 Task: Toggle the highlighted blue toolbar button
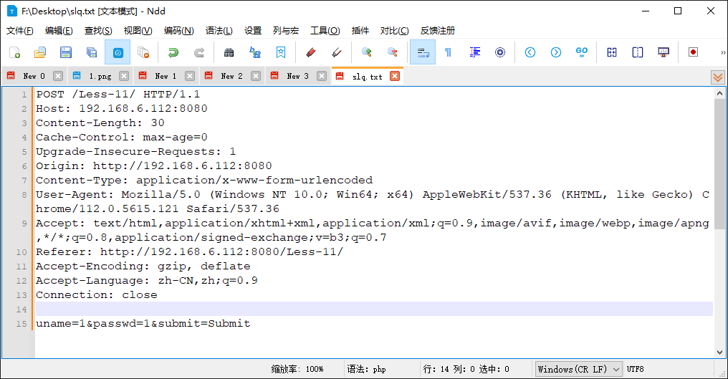tap(118, 52)
